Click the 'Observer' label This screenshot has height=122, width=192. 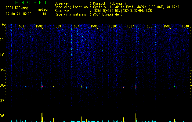click(62, 3)
